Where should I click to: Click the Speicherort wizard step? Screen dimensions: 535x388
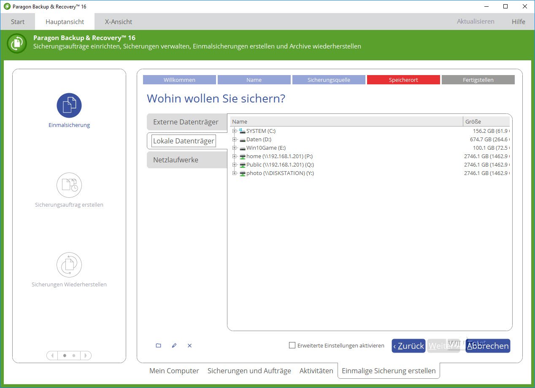point(403,80)
